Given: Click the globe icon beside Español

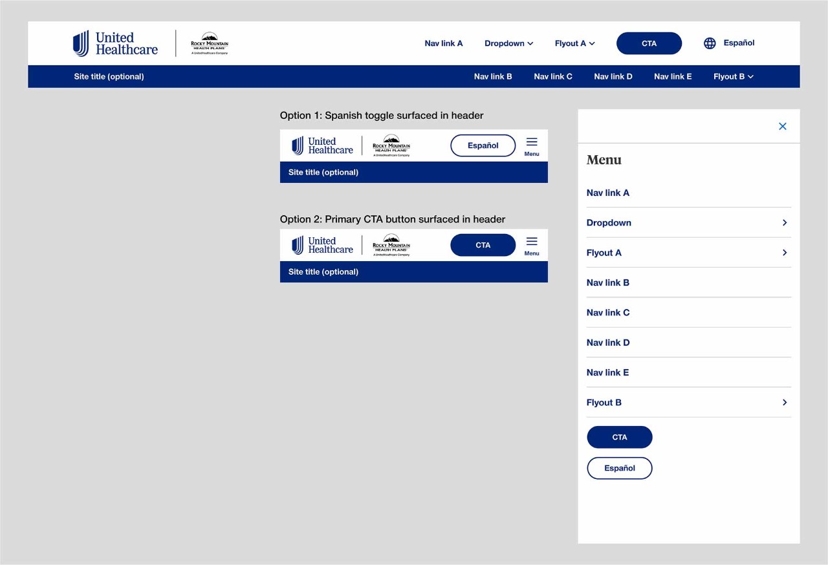Looking at the screenshot, I should (710, 43).
